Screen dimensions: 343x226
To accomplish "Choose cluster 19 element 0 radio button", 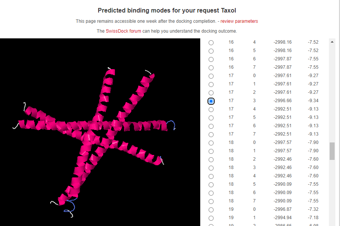I will click(x=211, y=210).
